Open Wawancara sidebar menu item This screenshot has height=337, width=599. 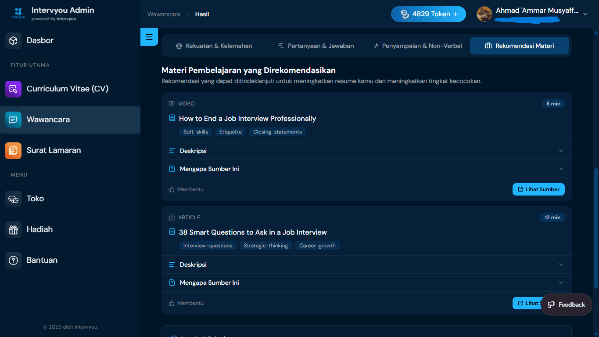tap(70, 120)
